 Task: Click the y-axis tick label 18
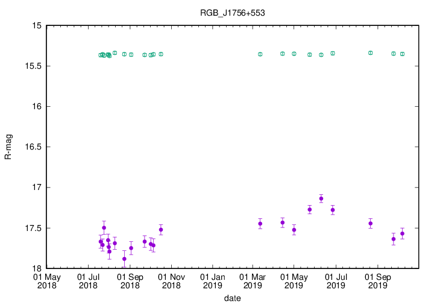tap(36, 269)
